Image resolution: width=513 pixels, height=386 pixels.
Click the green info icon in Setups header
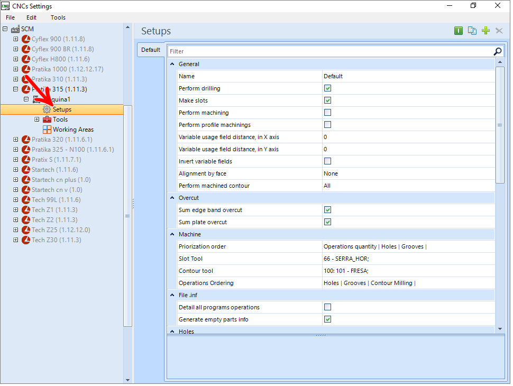click(459, 31)
